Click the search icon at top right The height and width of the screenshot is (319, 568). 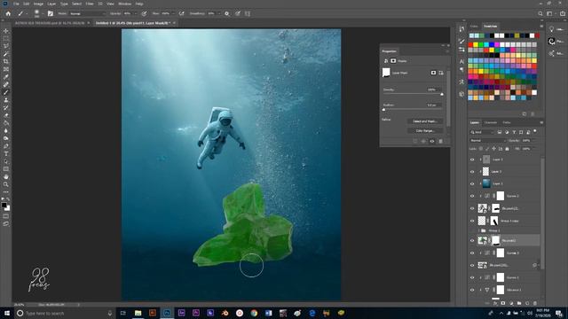coord(540,14)
